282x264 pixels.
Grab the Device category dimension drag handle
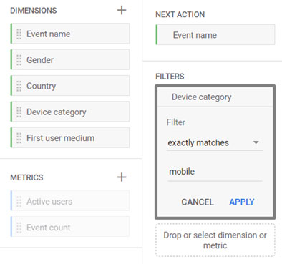[19, 112]
